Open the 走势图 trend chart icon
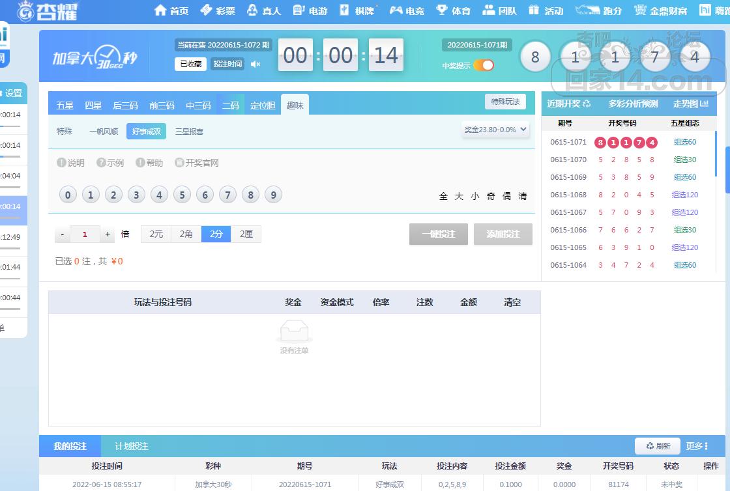This screenshot has height=491, width=730. click(x=704, y=104)
